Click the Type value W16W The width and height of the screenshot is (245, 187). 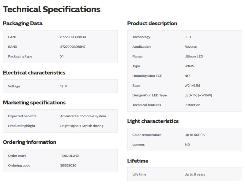(189, 66)
